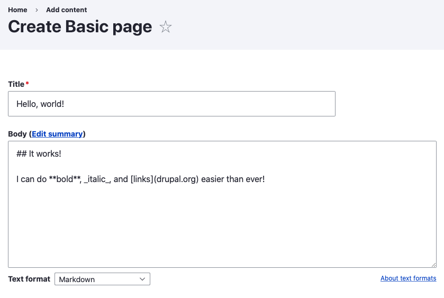Click the 'Title' field label
444x298 pixels.
(x=16, y=84)
